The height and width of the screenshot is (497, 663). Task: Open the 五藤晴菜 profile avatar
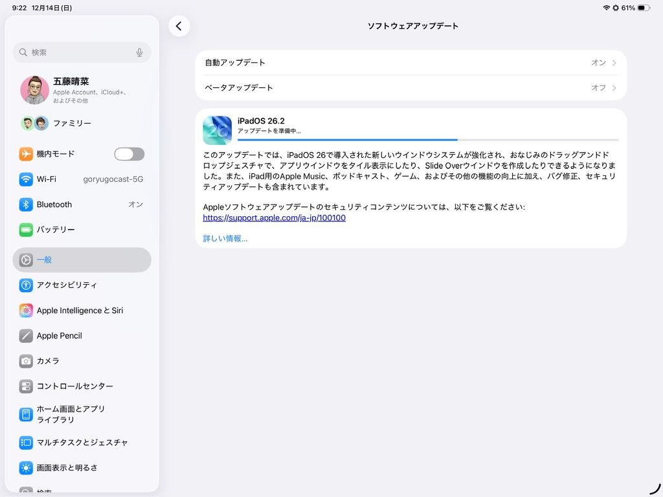[x=35, y=90]
